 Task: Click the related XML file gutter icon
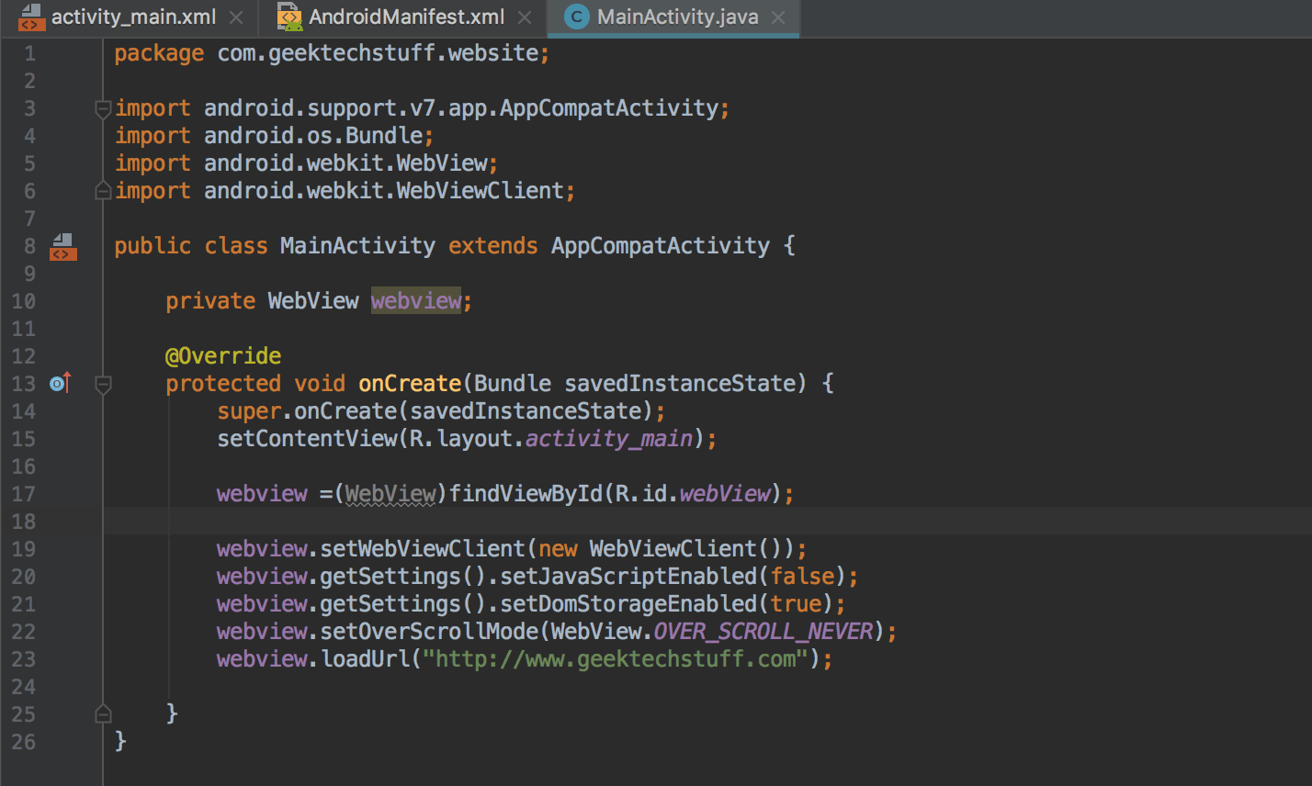point(62,246)
